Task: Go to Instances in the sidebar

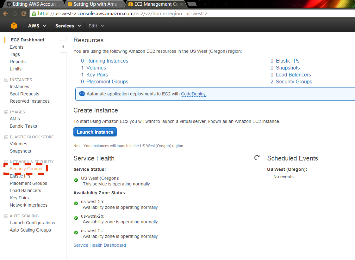Action: click(x=20, y=87)
